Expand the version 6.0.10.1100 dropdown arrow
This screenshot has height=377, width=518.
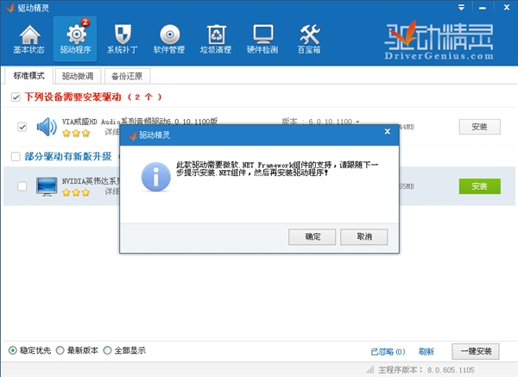coord(357,123)
